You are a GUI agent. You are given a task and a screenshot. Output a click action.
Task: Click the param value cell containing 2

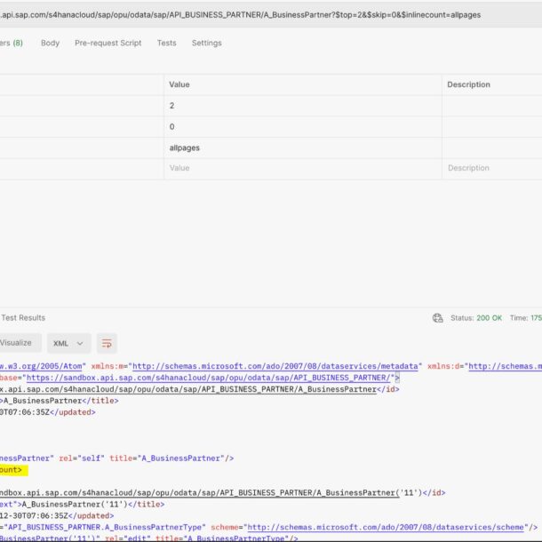(303, 106)
